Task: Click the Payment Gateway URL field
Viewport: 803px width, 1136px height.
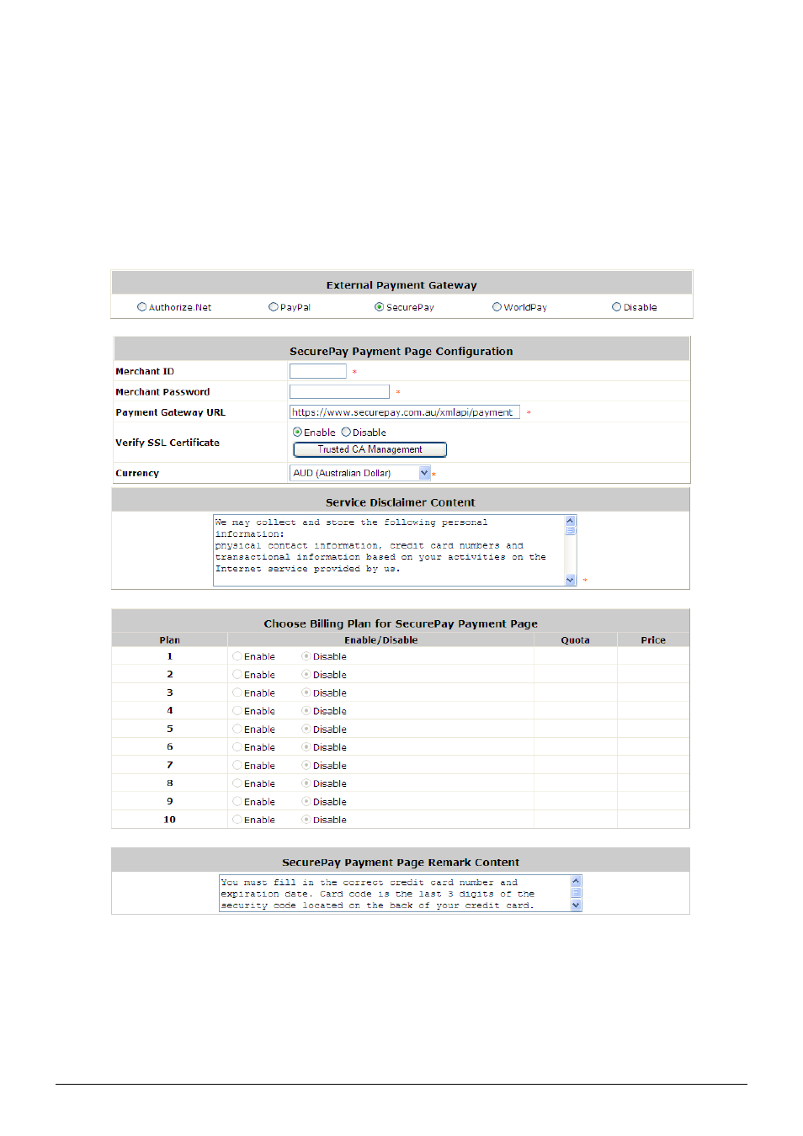Action: point(405,412)
